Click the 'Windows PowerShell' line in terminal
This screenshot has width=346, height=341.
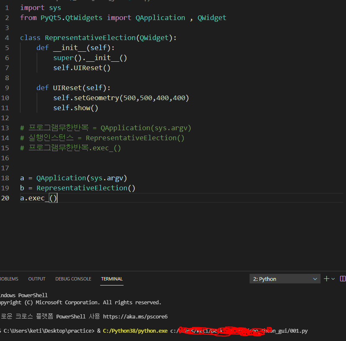coord(24,296)
